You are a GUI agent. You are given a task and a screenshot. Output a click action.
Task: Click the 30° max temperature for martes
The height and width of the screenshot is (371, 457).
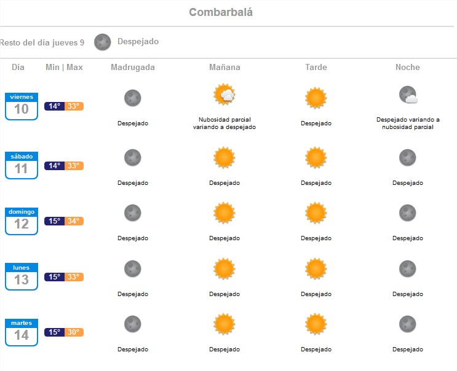pos(74,332)
